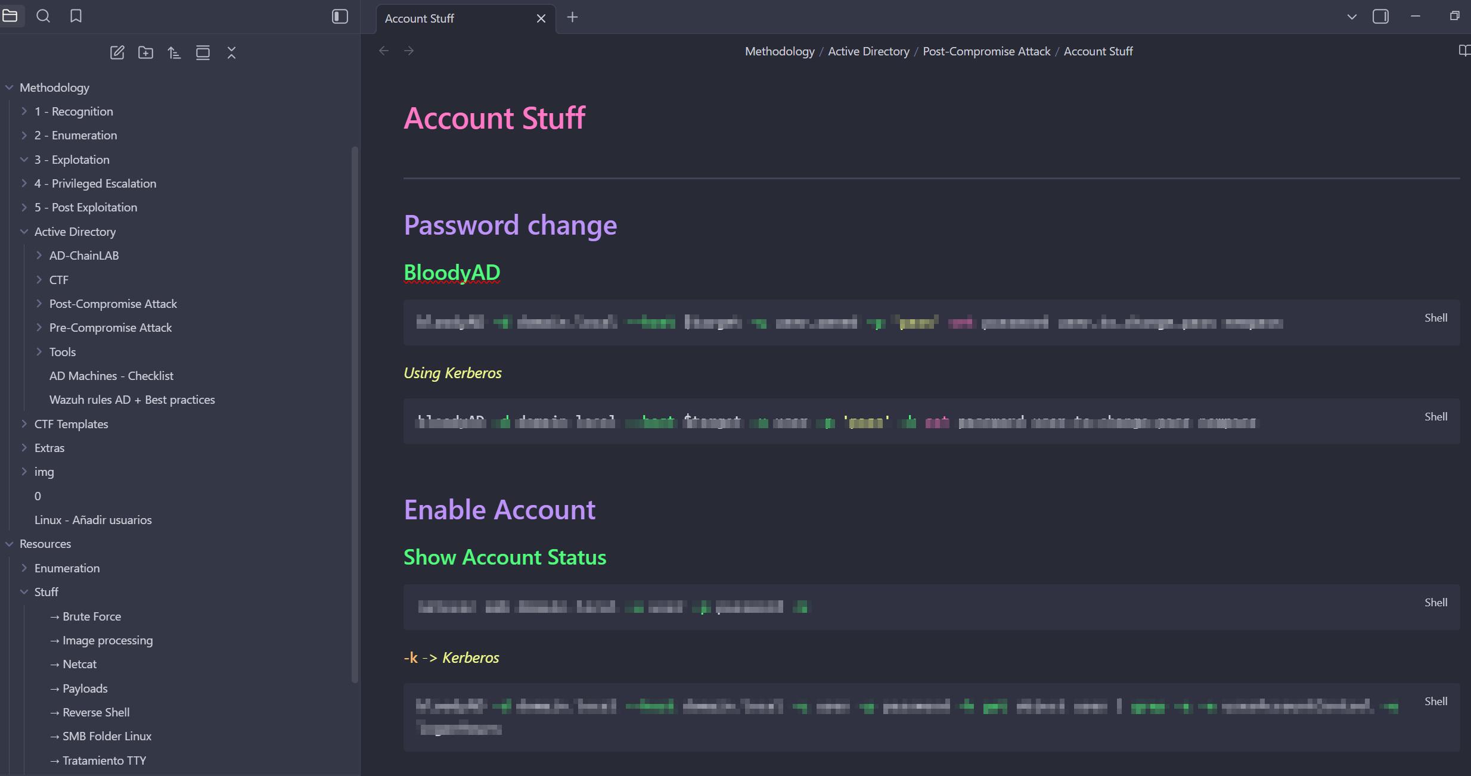
Task: Click Active Directory in the breadcrumb
Action: (x=868, y=51)
